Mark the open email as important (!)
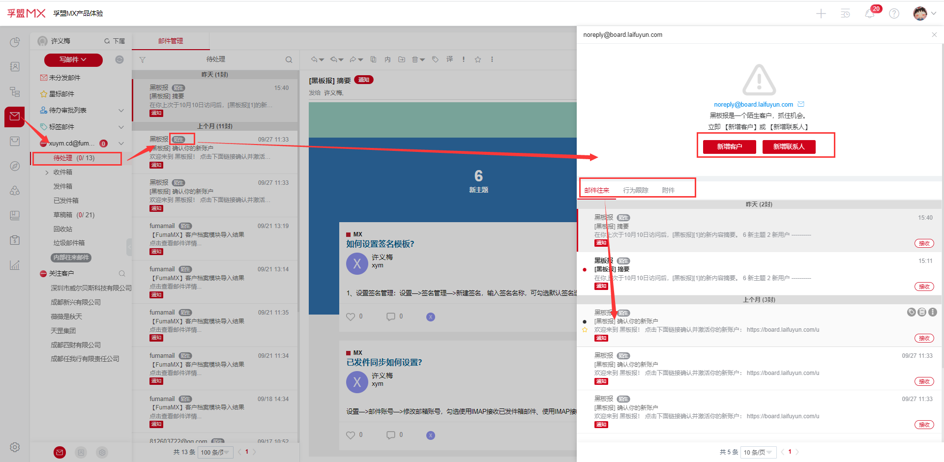Image resolution: width=944 pixels, height=462 pixels. click(463, 59)
